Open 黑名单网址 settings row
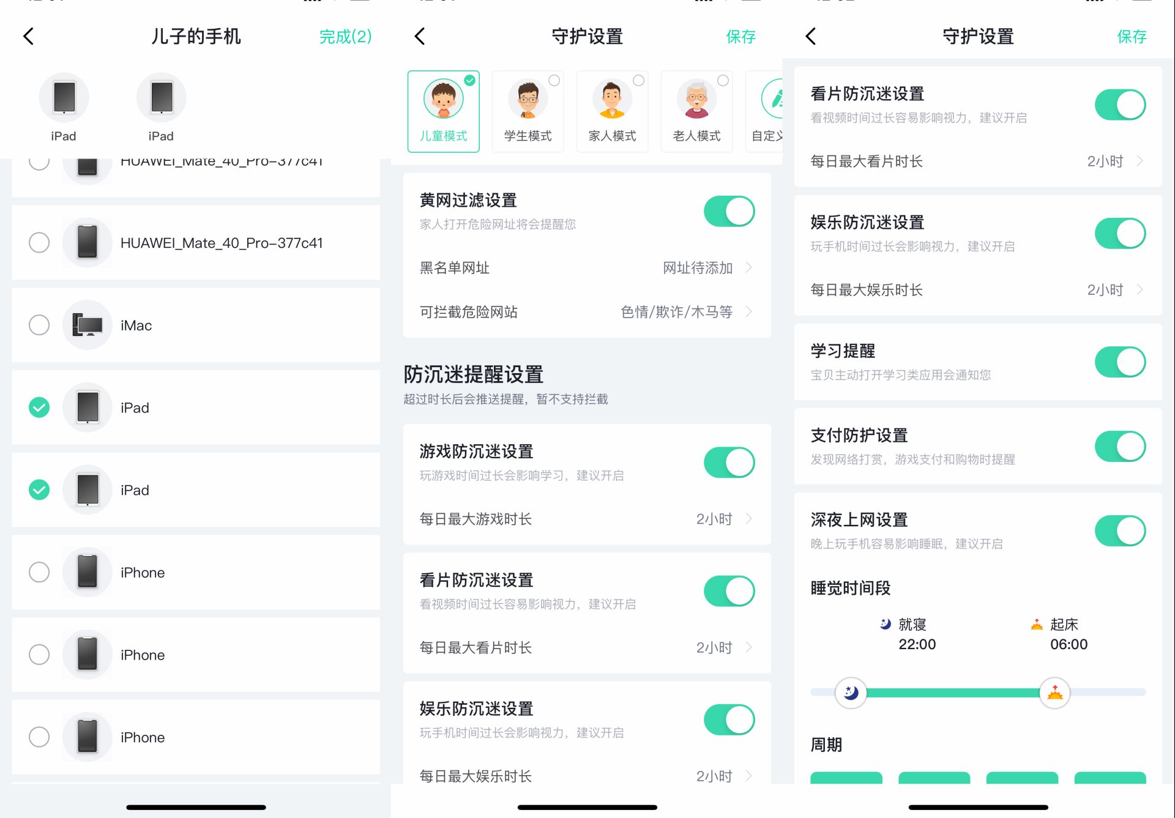The height and width of the screenshot is (818, 1175). pos(587,268)
